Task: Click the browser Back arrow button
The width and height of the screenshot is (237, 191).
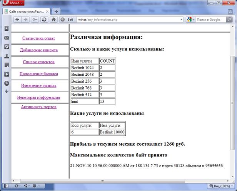Action: (x=17, y=19)
